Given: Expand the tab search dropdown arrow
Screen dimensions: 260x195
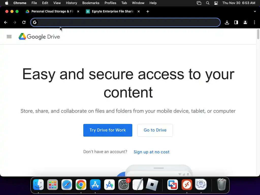Looking at the screenshot, I should (255, 11).
